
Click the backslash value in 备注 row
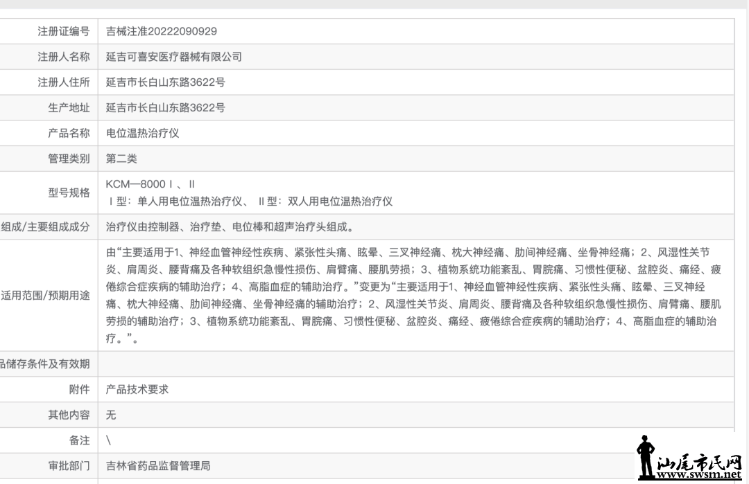[109, 440]
